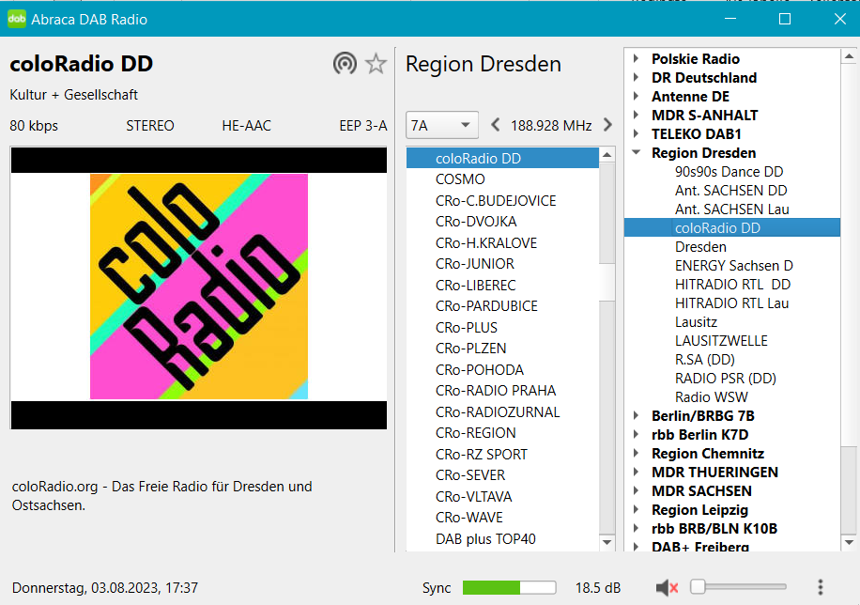The width and height of the screenshot is (860, 605).
Task: Select COSMO in the service list
Action: tap(460, 179)
